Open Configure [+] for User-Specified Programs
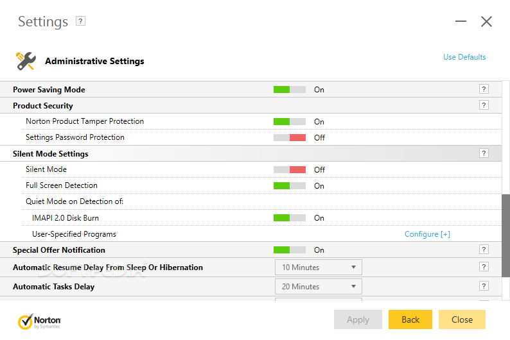Image resolution: width=510 pixels, height=340 pixels. [427, 234]
